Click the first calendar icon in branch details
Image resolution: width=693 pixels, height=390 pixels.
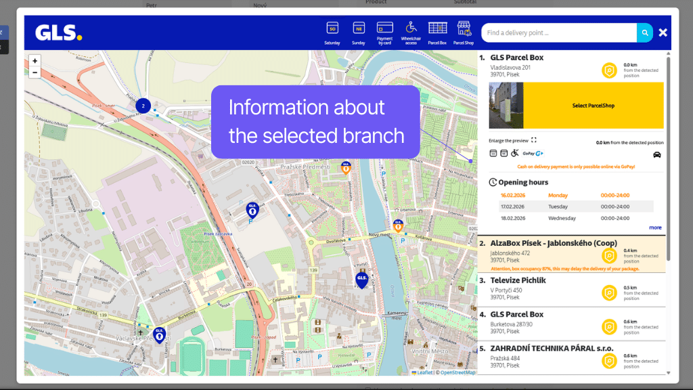(493, 153)
